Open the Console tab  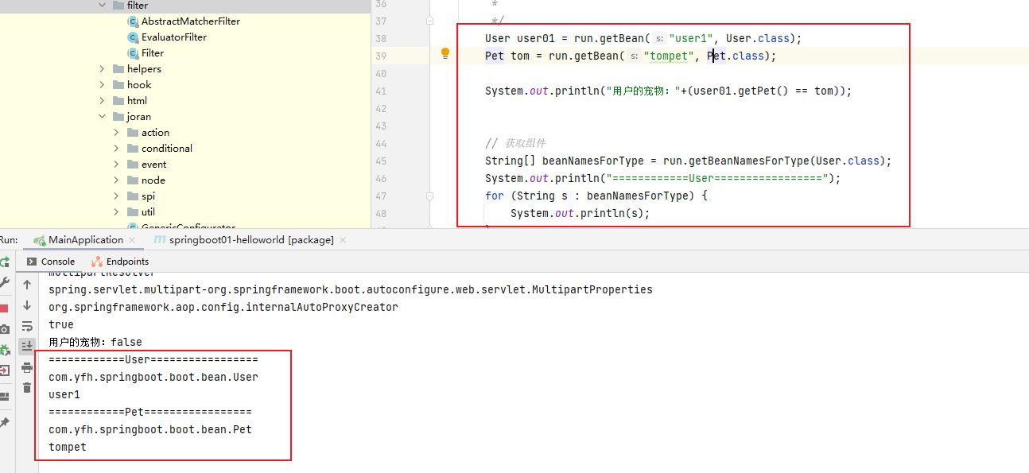(51, 262)
